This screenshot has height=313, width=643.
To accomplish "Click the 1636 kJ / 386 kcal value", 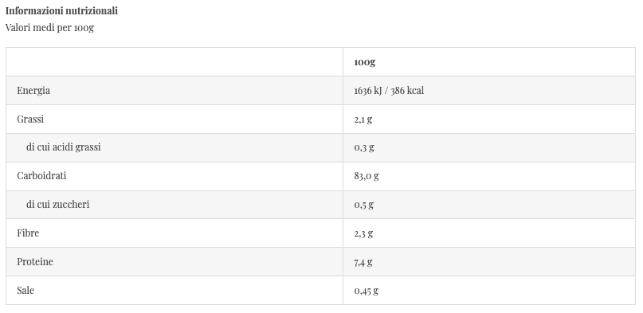I will tap(389, 91).
